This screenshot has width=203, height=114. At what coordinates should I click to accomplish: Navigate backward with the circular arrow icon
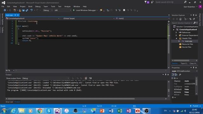[x=5, y=10]
